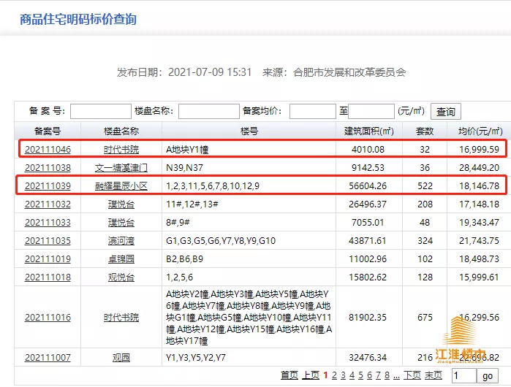The image size is (511, 387).
Task: Click the price cell 21,743.75
Action: point(479,240)
